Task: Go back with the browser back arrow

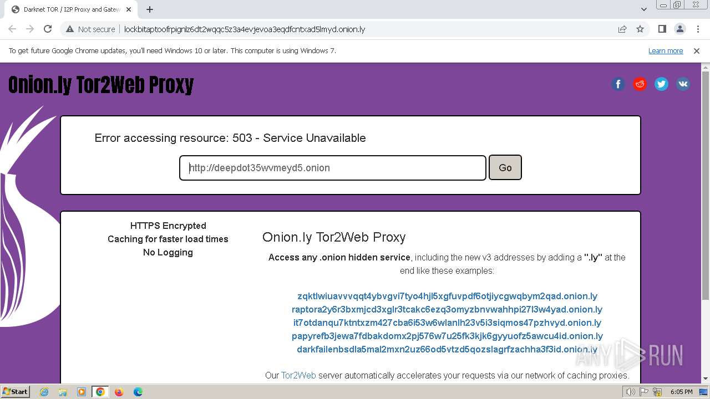Action: [12, 29]
